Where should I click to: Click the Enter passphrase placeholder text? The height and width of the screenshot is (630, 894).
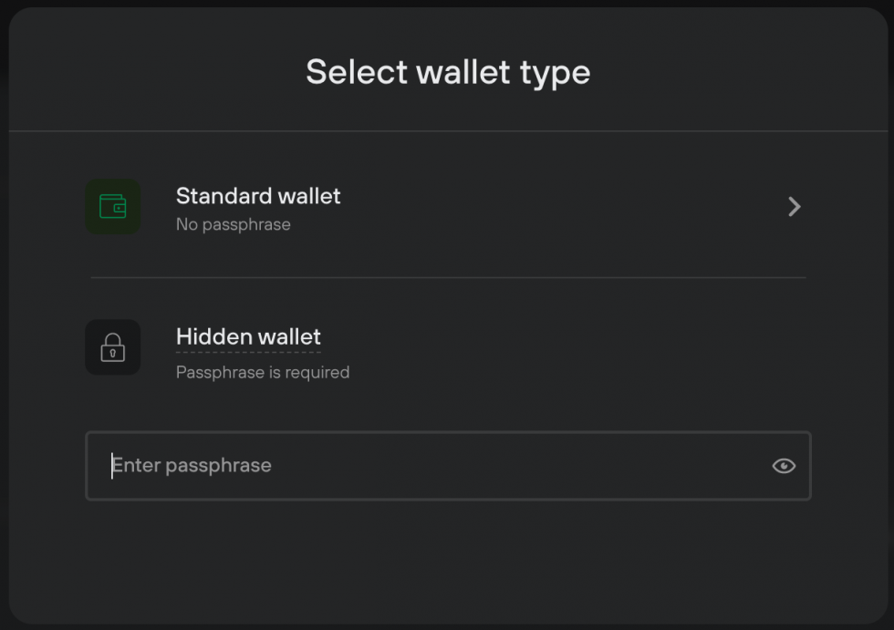(192, 465)
